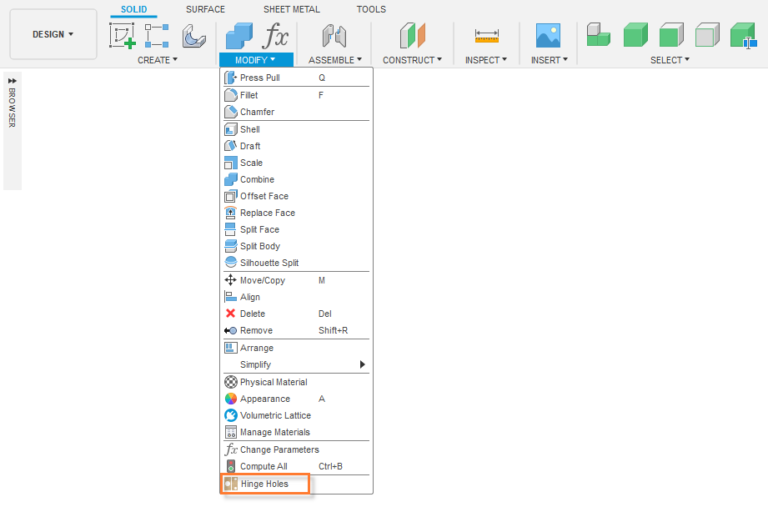The height and width of the screenshot is (507, 768).
Task: Switch to the Surface tab
Action: [205, 9]
